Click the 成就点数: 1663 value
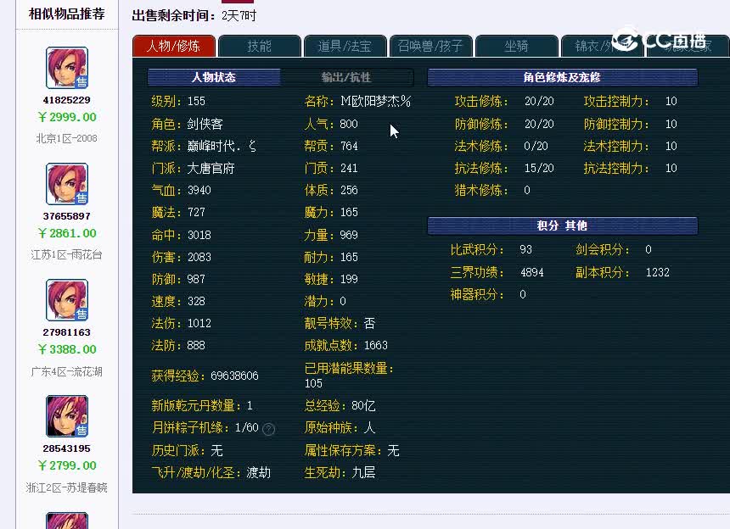 point(376,345)
